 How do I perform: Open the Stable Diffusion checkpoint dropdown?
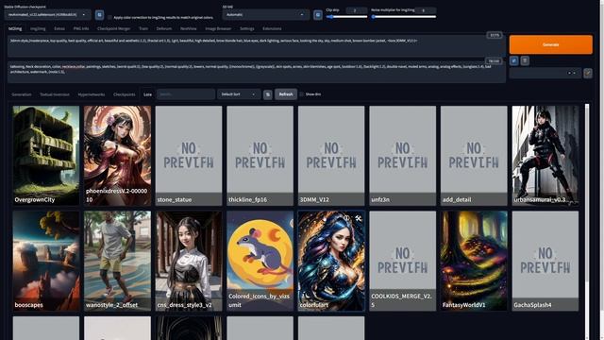pyautogui.click(x=48, y=15)
